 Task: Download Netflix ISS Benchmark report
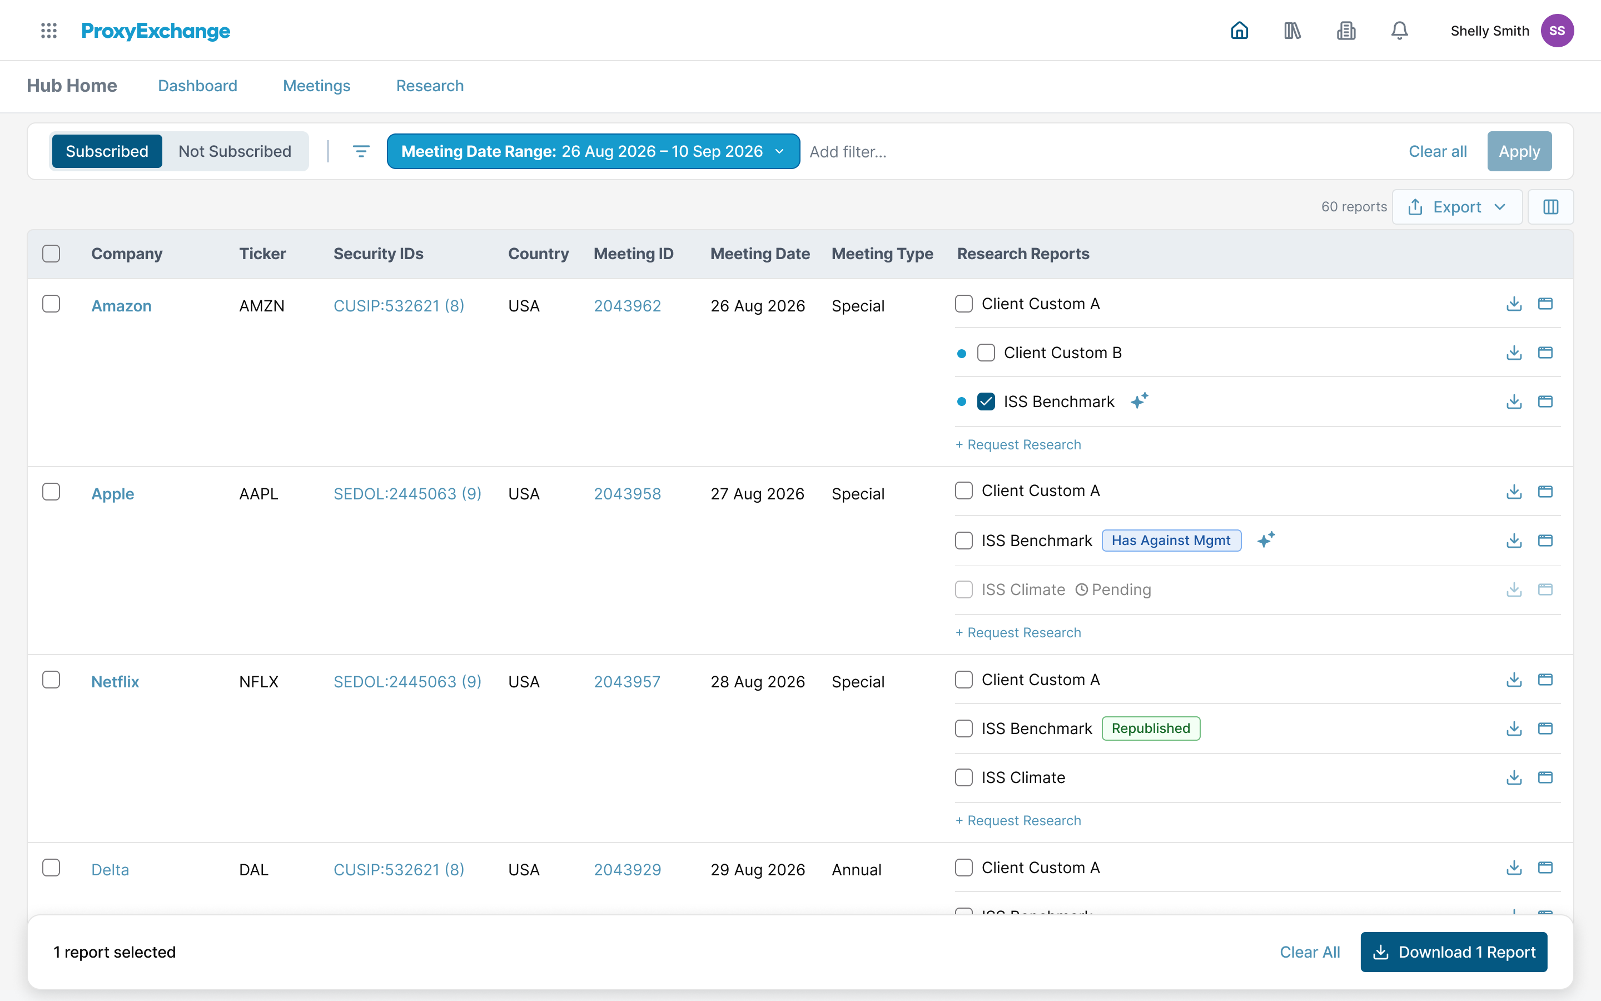click(1514, 729)
